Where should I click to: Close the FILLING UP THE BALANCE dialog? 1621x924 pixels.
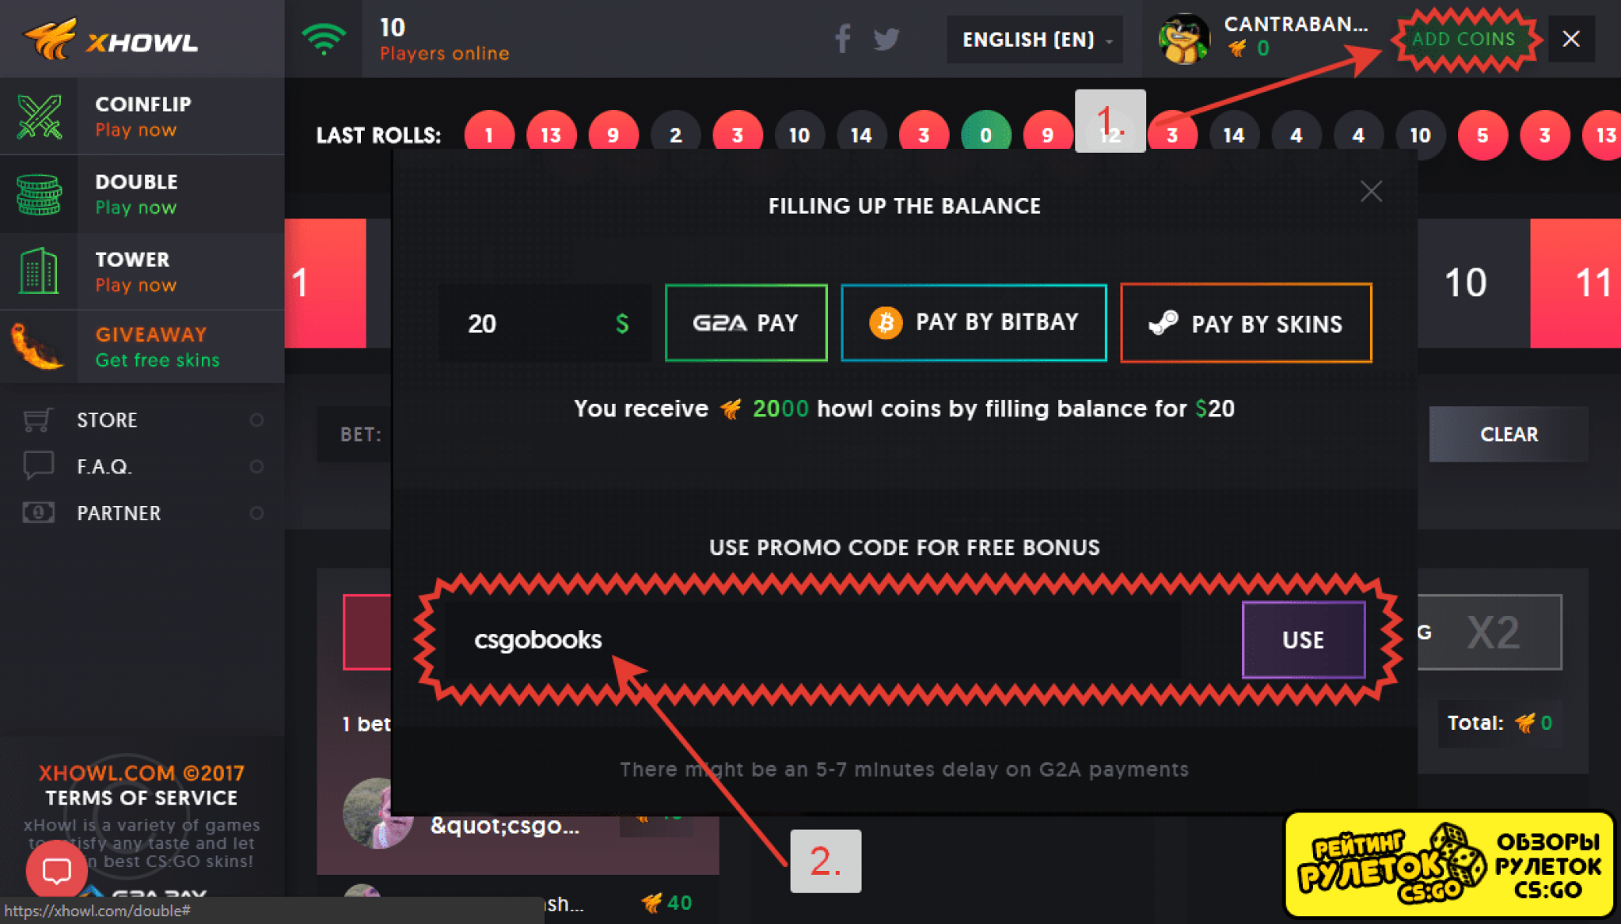coord(1372,192)
